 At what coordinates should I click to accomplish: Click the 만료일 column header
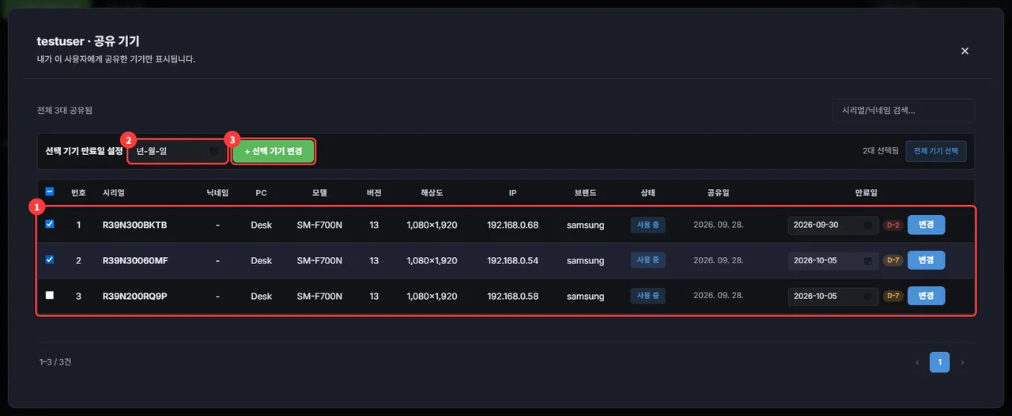tap(867, 192)
